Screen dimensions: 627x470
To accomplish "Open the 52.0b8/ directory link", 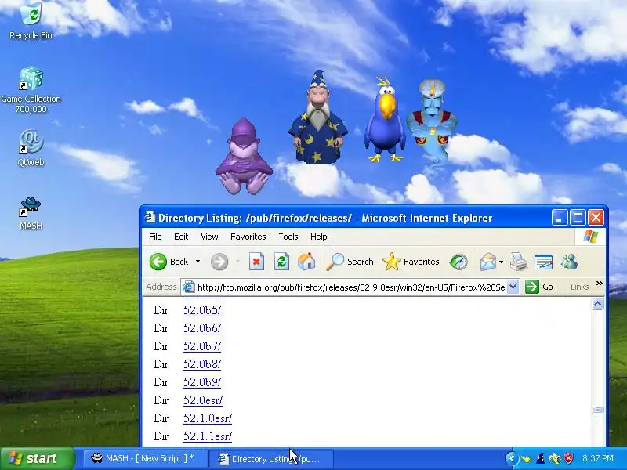I will 202,364.
